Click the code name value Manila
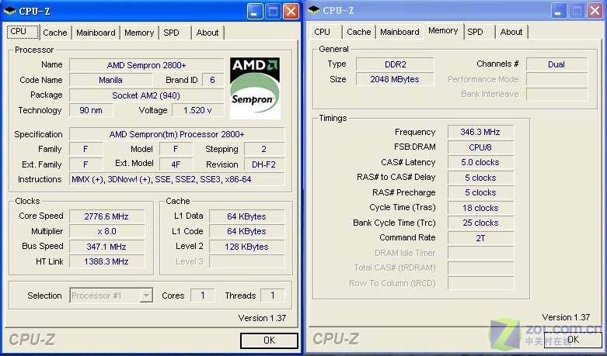The width and height of the screenshot is (607, 356). [x=110, y=81]
